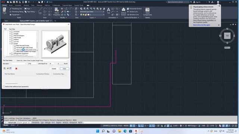Select the Pipe tool in Build panel

click(28, 9)
